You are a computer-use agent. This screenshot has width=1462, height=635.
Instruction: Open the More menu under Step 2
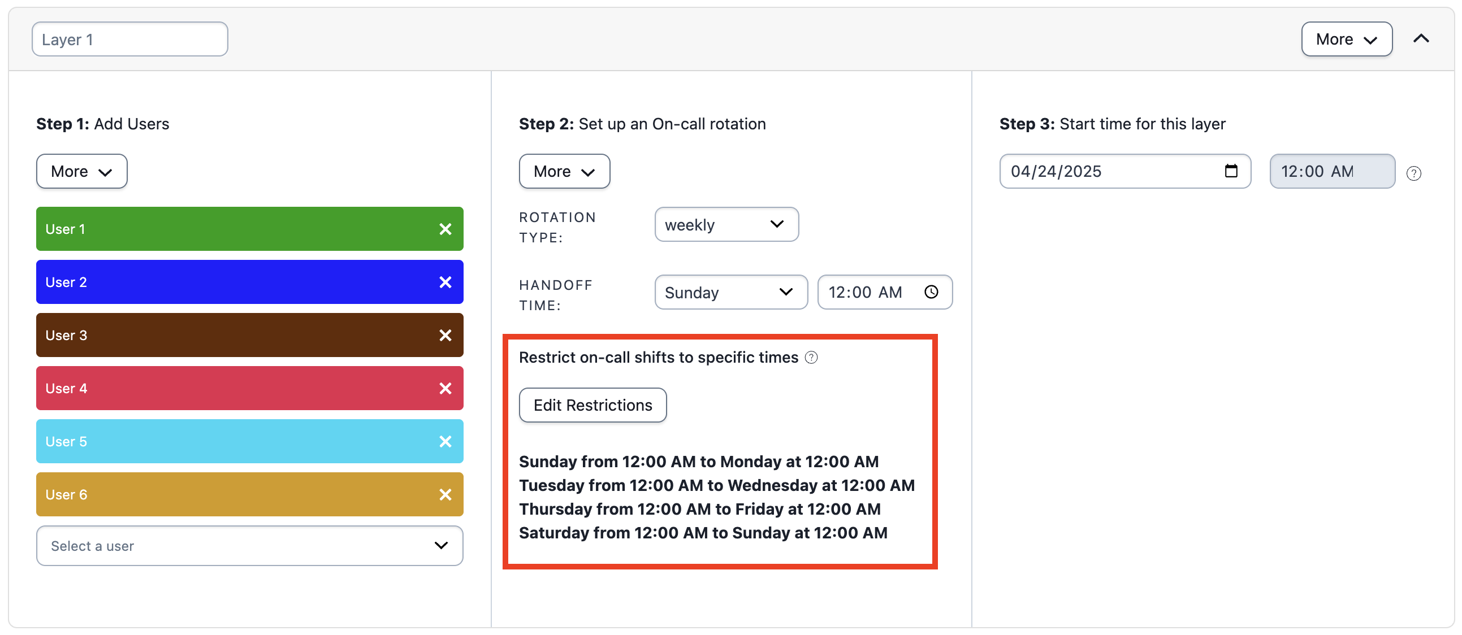point(564,171)
